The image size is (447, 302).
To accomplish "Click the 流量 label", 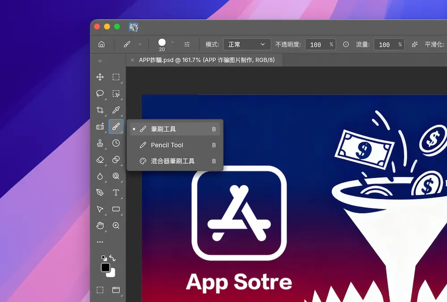I will pos(363,44).
